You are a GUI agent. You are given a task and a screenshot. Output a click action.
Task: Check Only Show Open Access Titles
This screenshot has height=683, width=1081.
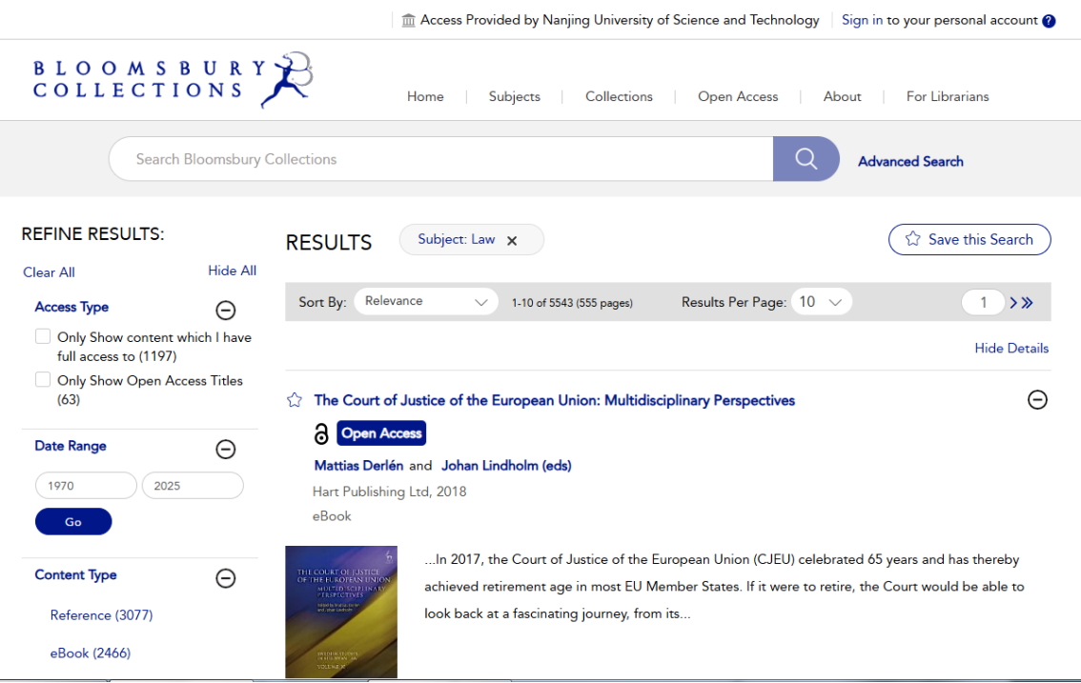pyautogui.click(x=43, y=380)
